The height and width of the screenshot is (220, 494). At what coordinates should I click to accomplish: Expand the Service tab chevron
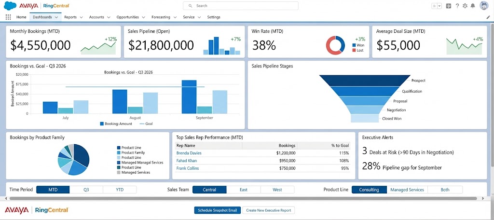[199, 17]
